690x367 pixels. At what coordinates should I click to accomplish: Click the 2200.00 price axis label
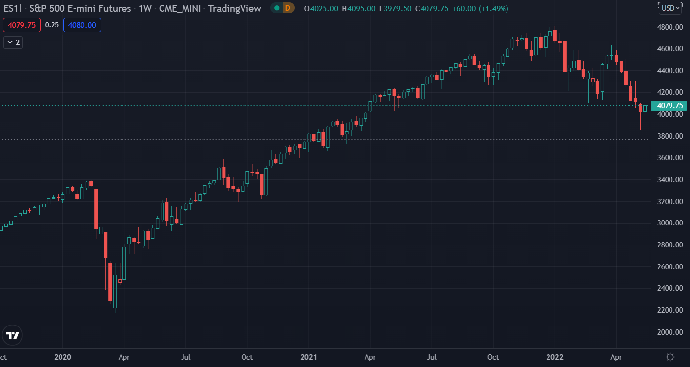coord(670,310)
